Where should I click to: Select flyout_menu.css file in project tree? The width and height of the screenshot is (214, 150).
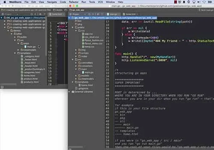[x=92, y=43]
